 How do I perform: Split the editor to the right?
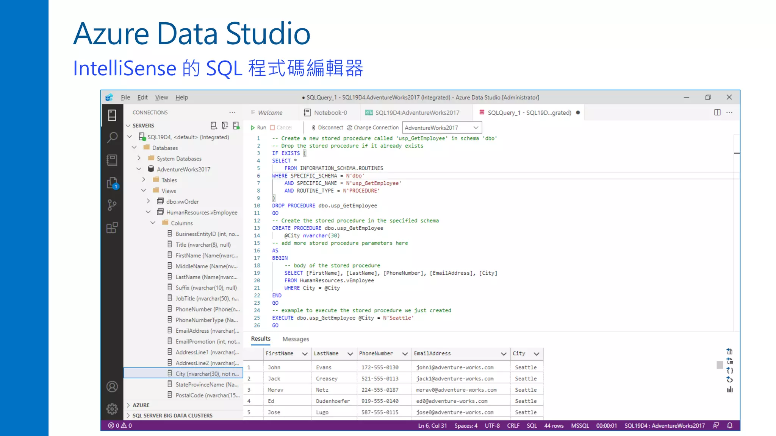[x=717, y=112]
